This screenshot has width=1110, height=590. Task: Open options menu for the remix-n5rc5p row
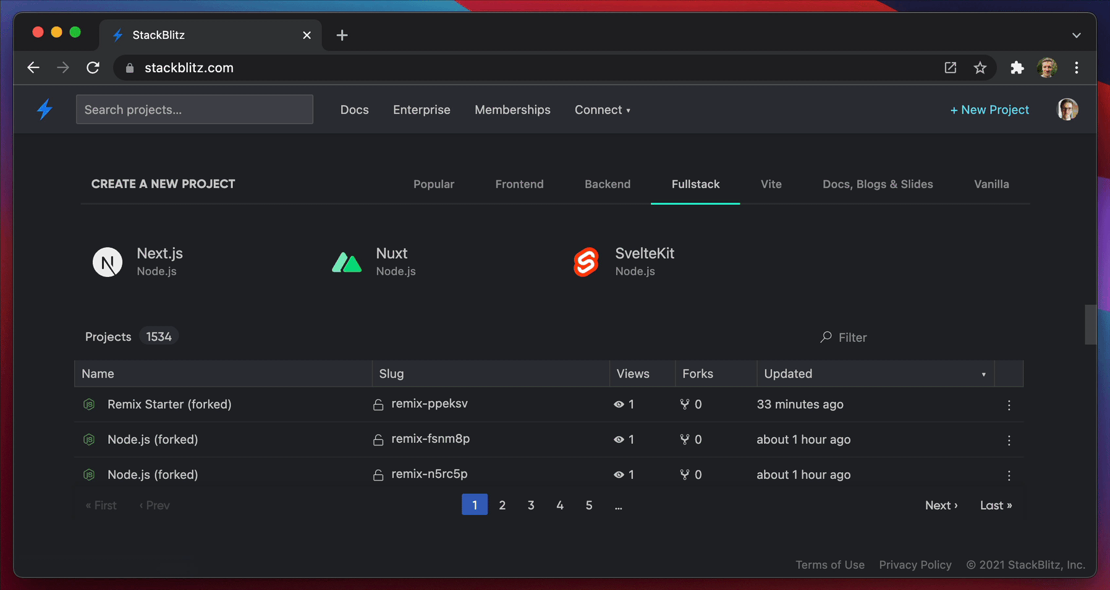coord(1009,475)
